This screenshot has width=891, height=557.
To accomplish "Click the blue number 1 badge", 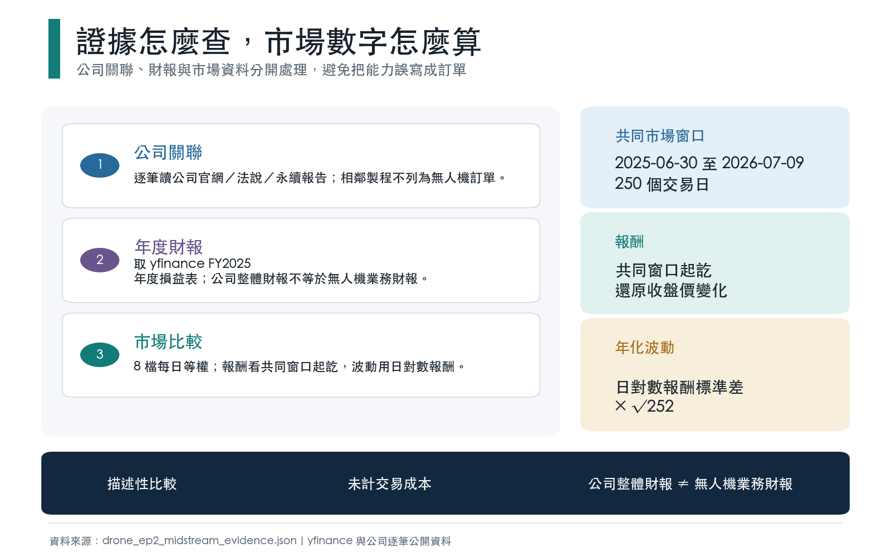I will [x=100, y=165].
